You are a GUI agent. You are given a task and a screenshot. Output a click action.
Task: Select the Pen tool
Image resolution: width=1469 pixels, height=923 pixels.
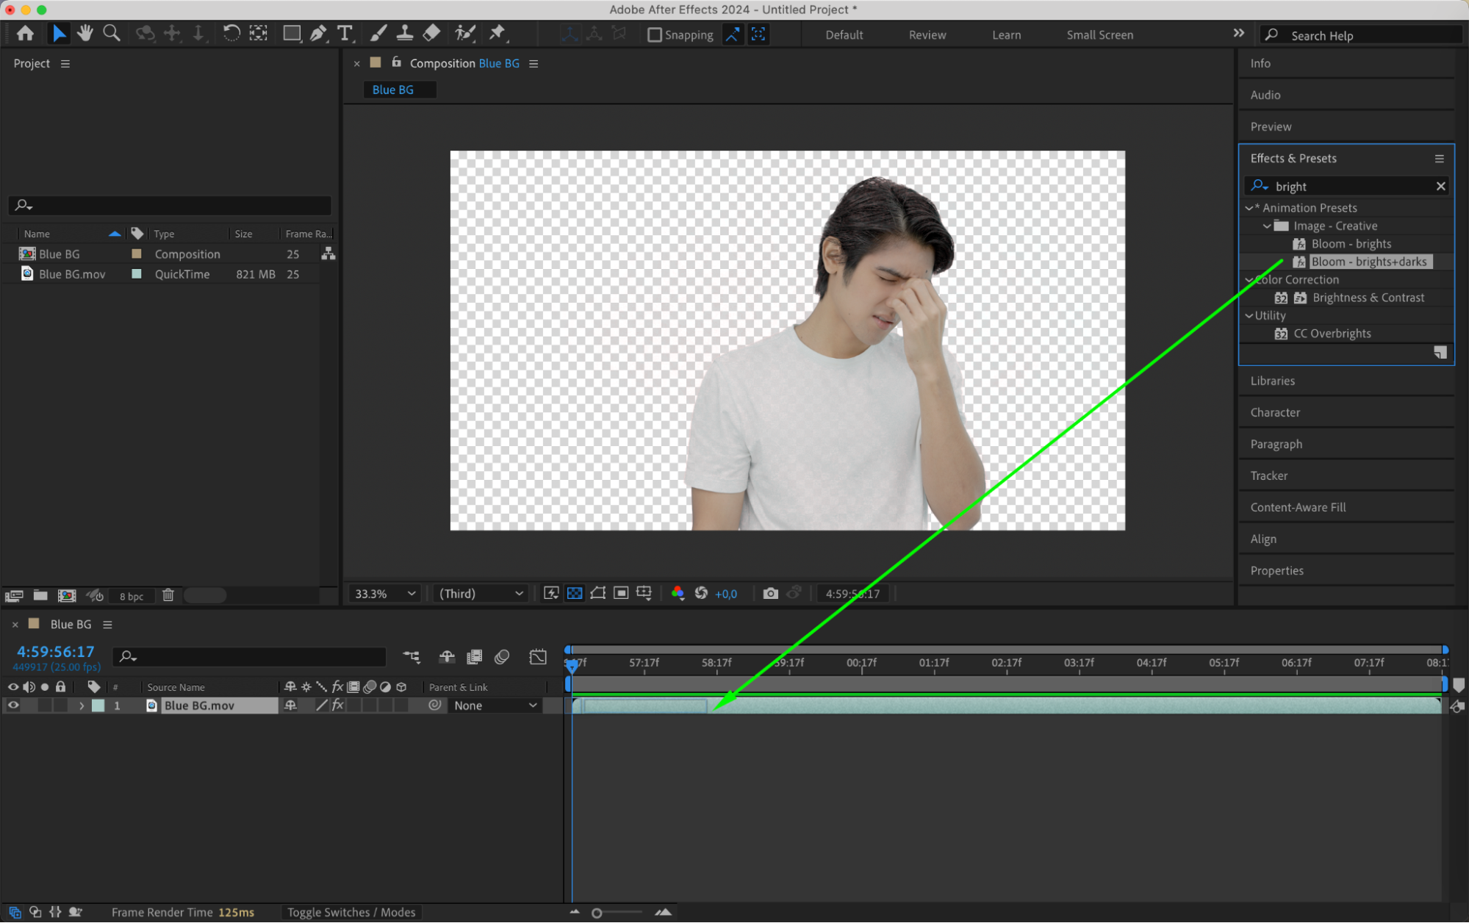point(318,33)
